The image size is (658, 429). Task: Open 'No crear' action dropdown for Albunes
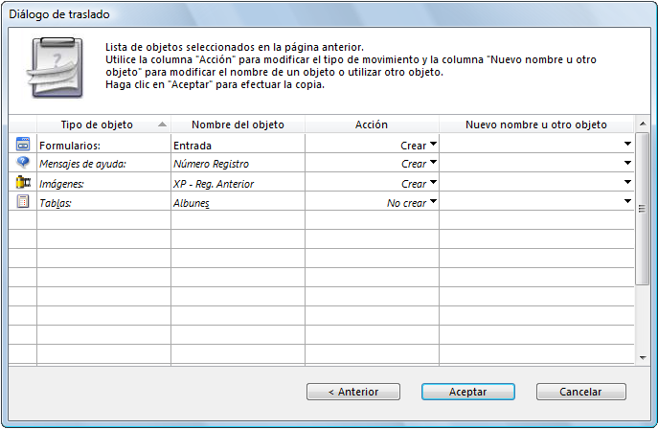(x=433, y=201)
